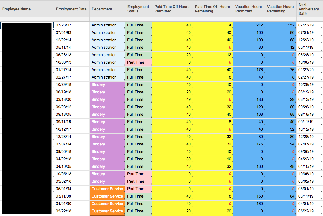Click the vacation permitted value 212
The width and height of the screenshot is (323, 216).
click(x=249, y=25)
